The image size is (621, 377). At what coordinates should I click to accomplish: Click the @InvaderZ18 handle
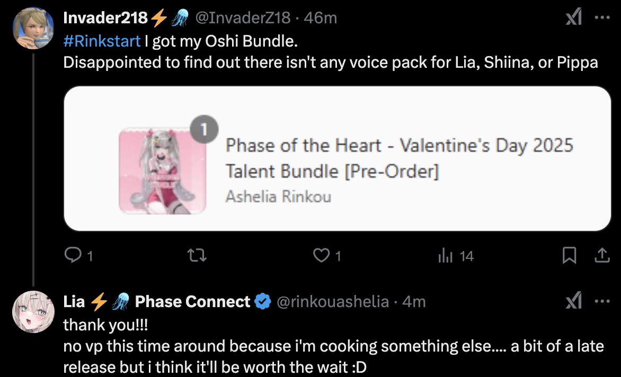coord(243,18)
